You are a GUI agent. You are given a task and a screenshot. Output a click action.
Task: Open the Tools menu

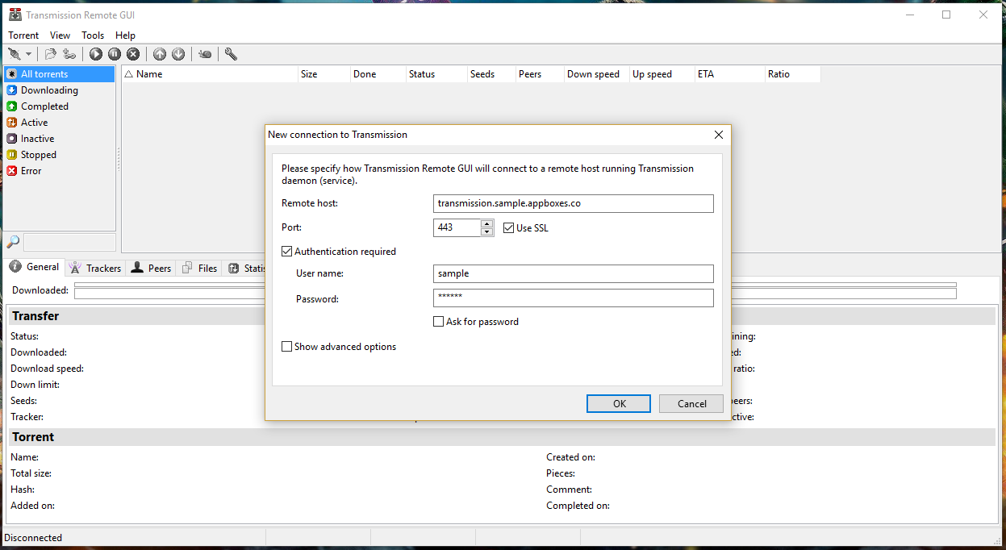93,35
